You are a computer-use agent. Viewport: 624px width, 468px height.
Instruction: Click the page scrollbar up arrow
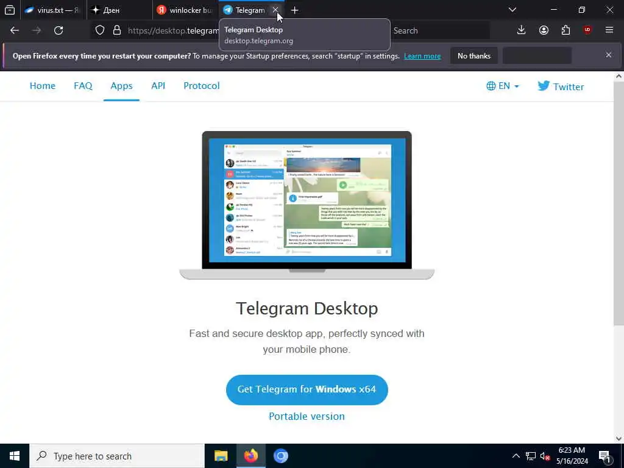619,76
